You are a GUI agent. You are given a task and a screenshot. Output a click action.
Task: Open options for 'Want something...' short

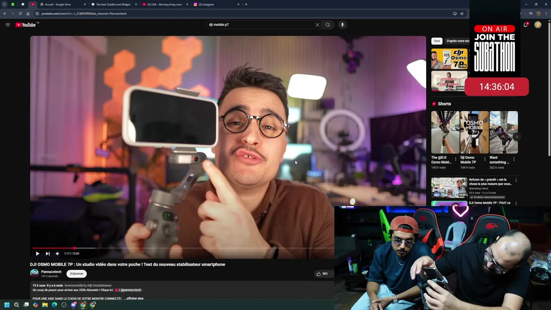pyautogui.click(x=514, y=159)
